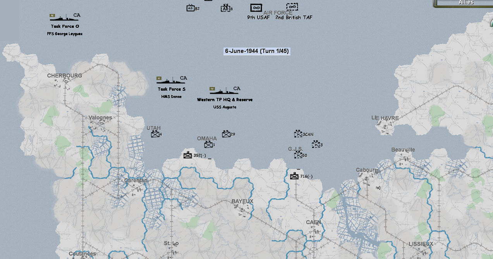The image size is (493, 259).
Task: Select the 50th Infantry division counter
Action: click(298, 155)
